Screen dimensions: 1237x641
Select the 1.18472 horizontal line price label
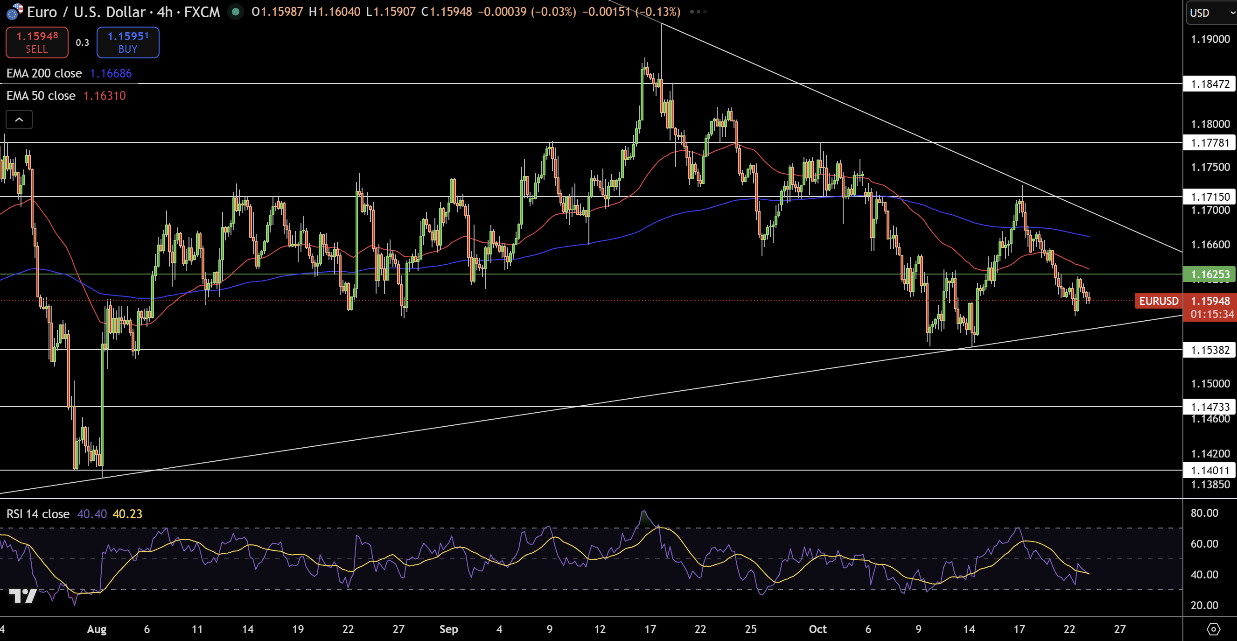click(1210, 84)
